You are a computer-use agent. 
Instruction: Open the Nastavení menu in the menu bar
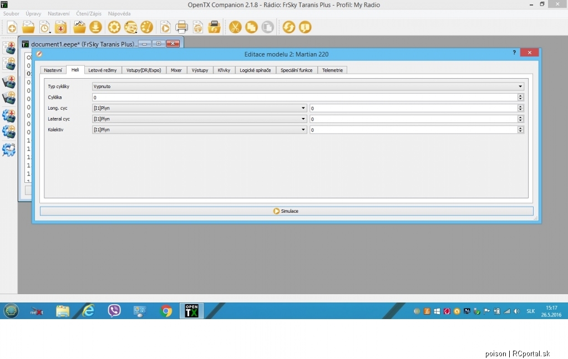(x=59, y=14)
